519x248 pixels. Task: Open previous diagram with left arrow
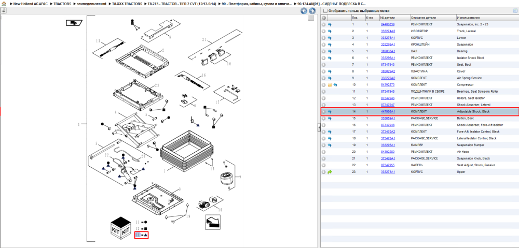tap(304, 11)
